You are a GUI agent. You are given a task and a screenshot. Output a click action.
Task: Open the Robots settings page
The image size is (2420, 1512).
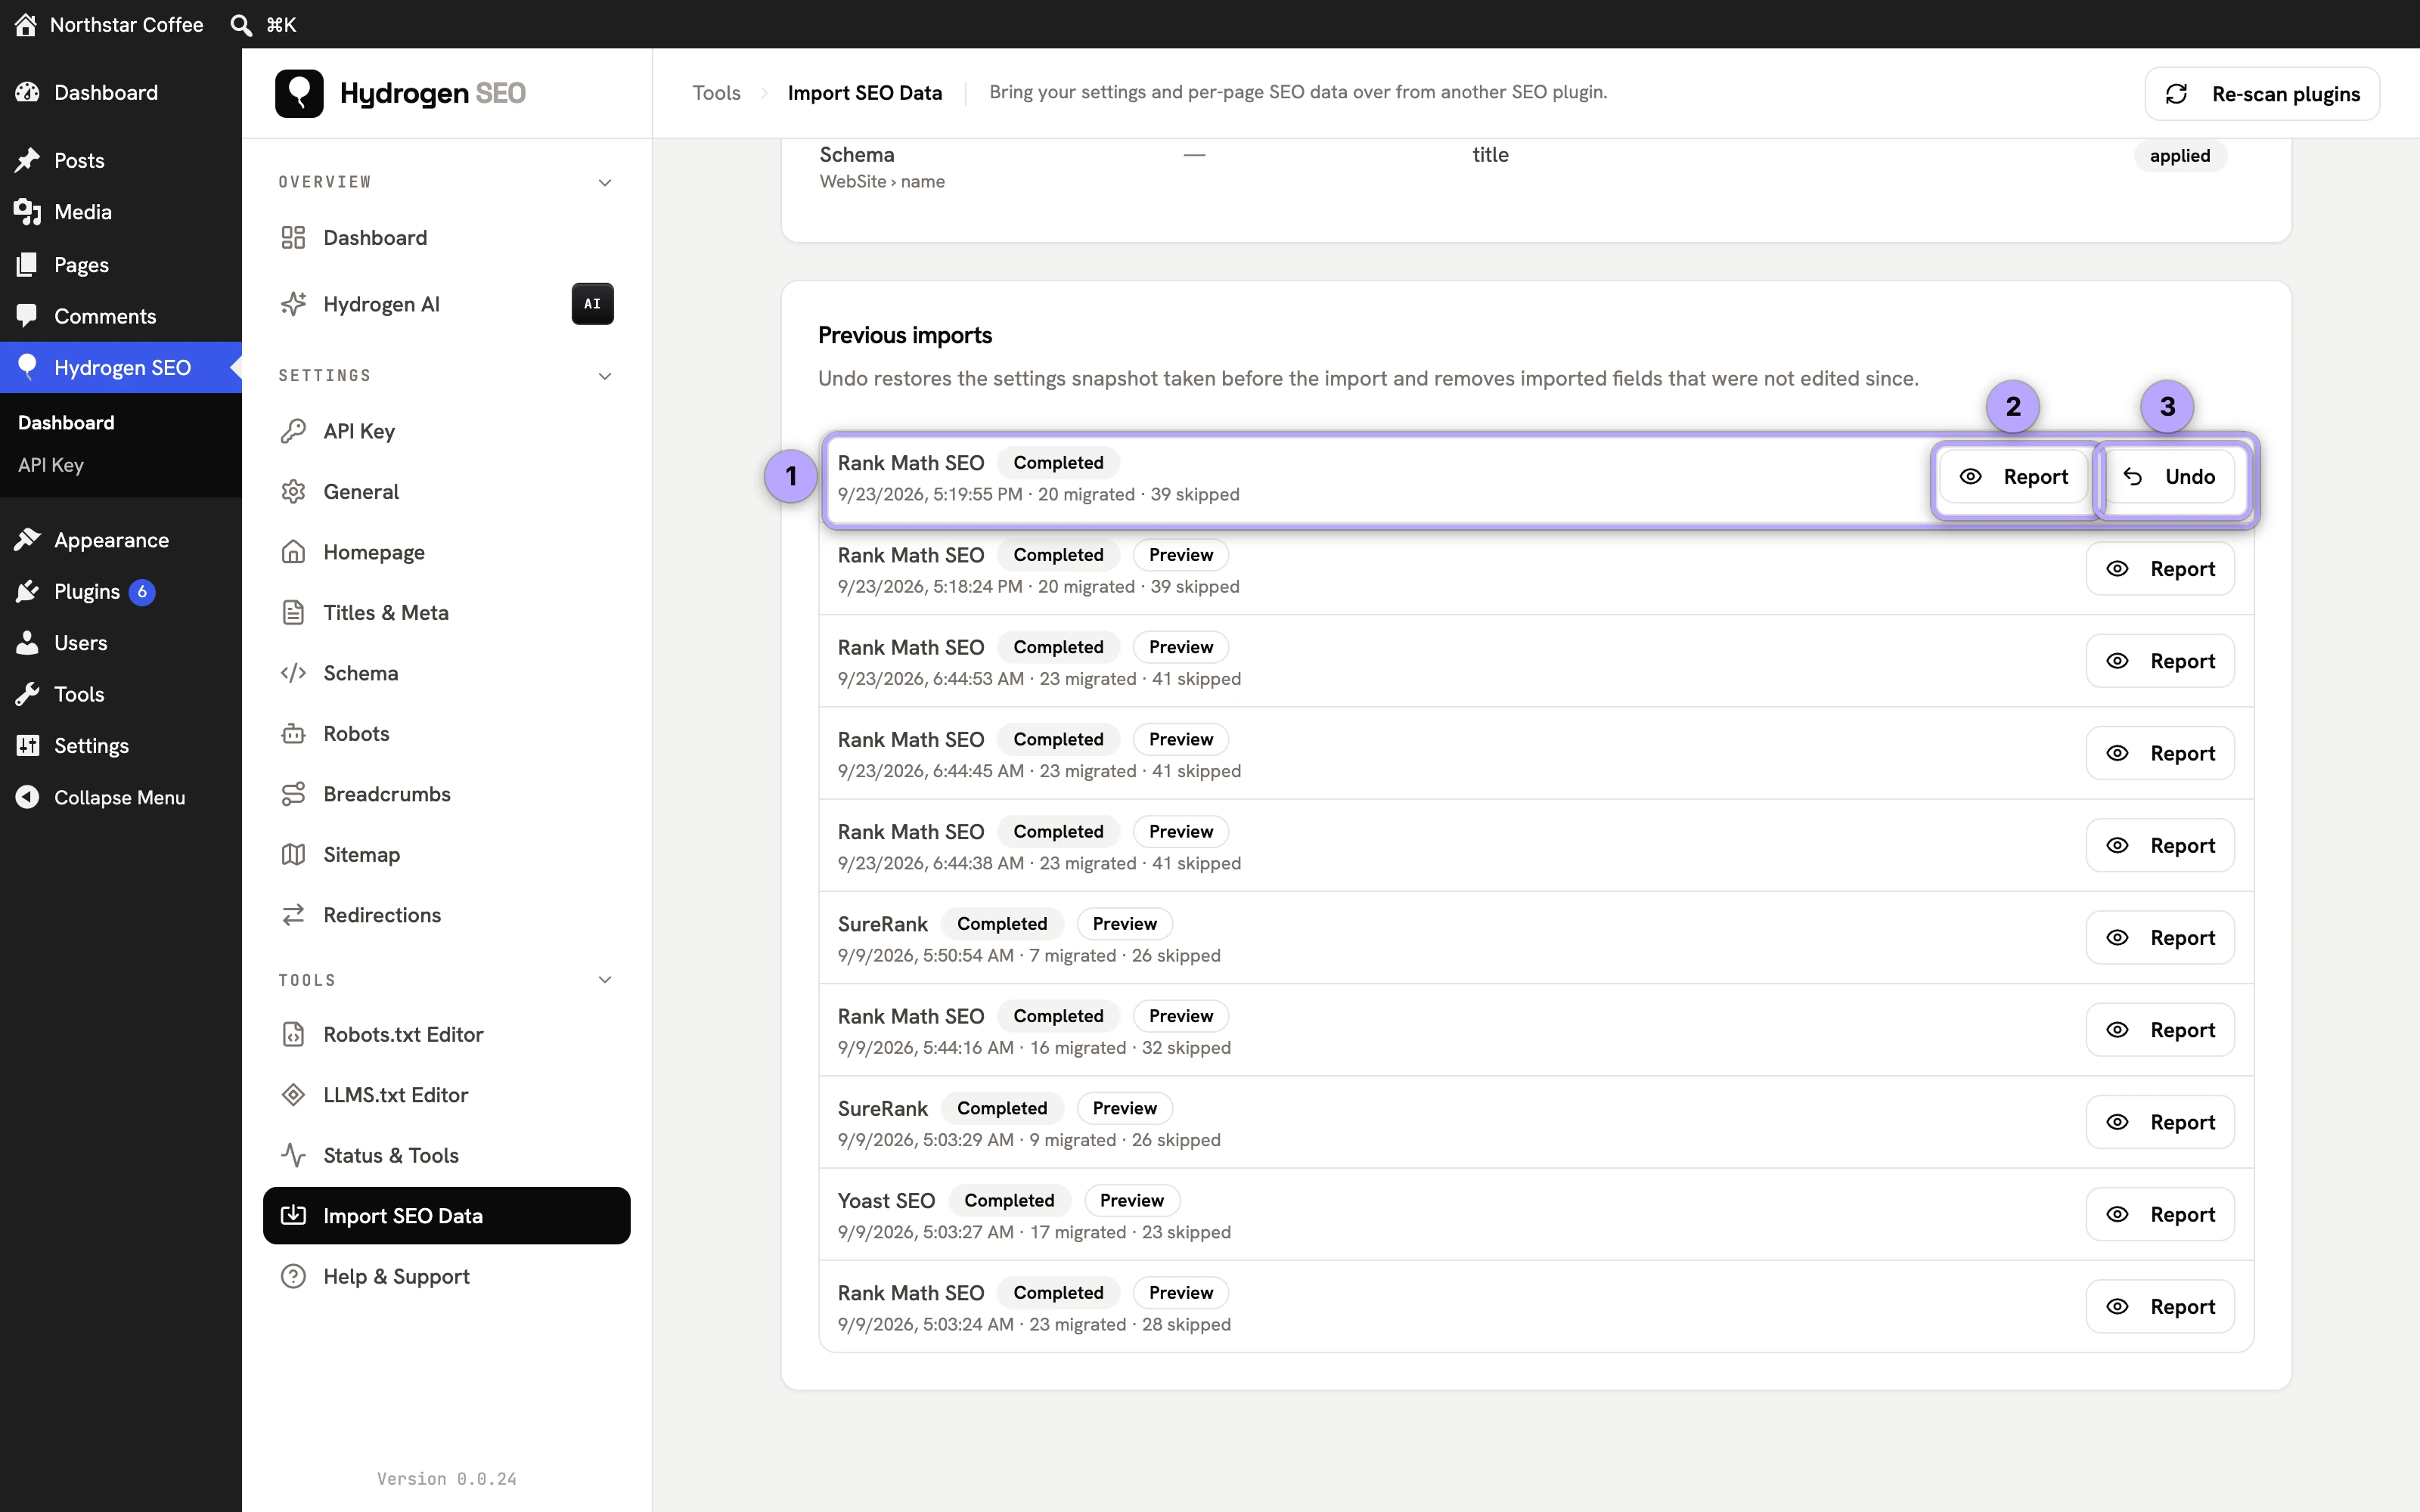447,734
